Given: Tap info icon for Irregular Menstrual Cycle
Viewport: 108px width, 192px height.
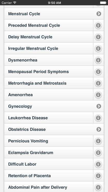Looking at the screenshot, I should pyautogui.click(x=98, y=48).
